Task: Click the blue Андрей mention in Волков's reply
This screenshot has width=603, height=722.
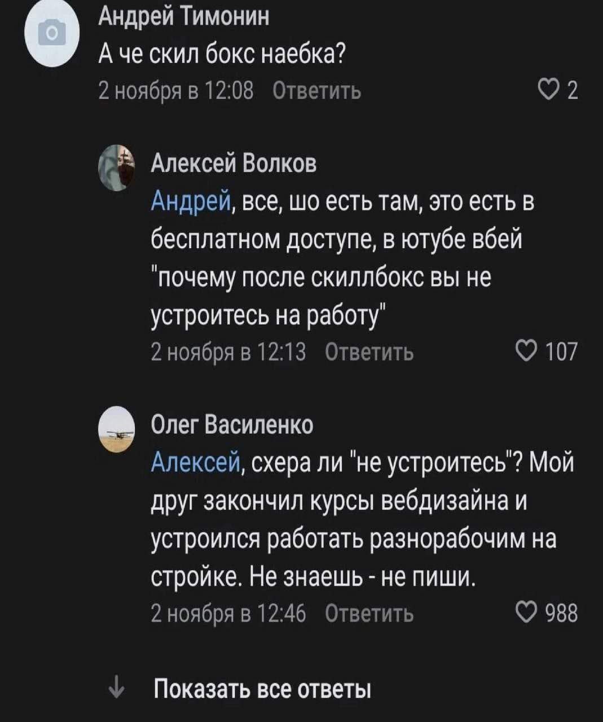Action: tap(190, 201)
